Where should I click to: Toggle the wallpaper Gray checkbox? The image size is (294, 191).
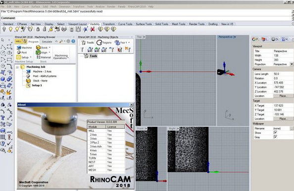(275, 137)
